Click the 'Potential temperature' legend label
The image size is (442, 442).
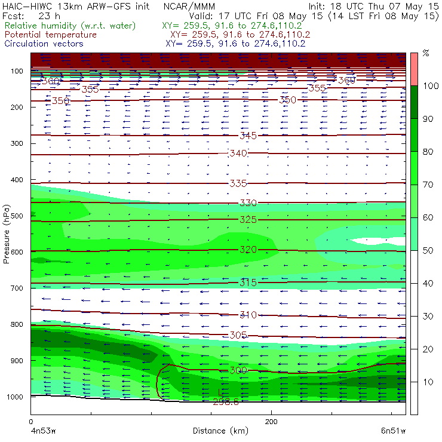[51, 35]
